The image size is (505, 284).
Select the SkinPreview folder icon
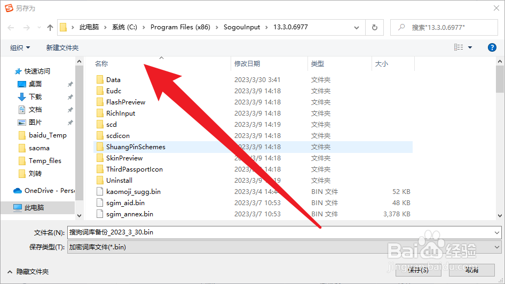pos(100,158)
